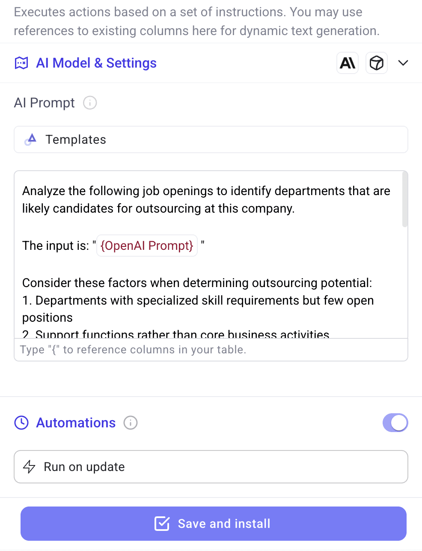Click the checkmark in Save and install
This screenshot has width=422, height=551.
pyautogui.click(x=162, y=523)
